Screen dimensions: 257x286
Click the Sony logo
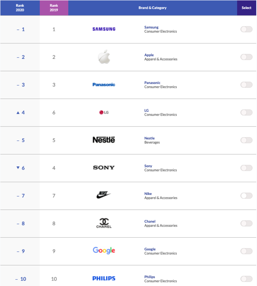(104, 168)
